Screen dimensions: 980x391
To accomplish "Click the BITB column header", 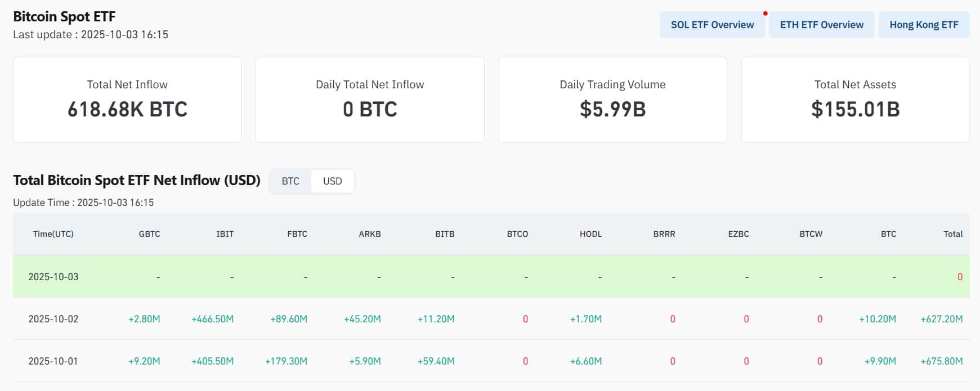I will coord(445,234).
